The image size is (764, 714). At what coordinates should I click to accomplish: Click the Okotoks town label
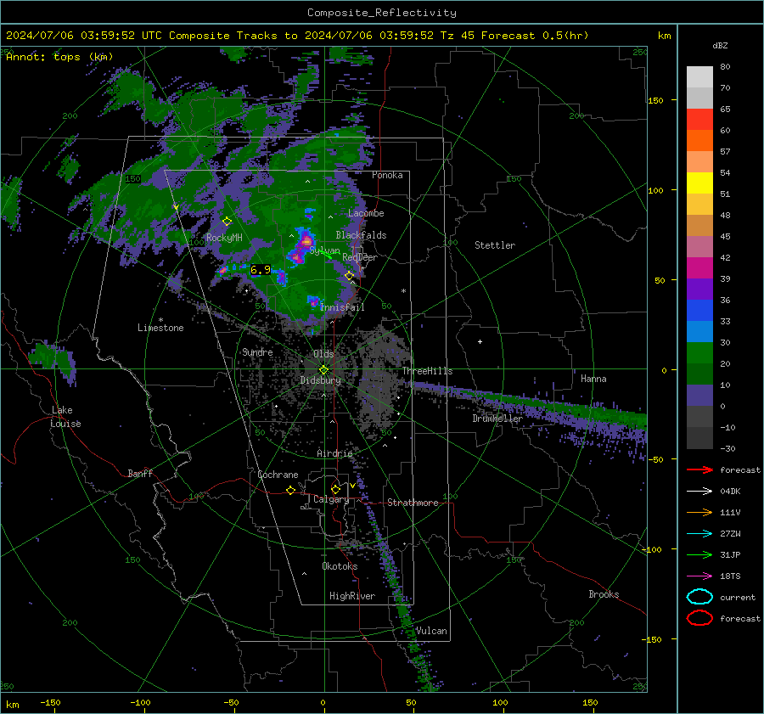(340, 566)
